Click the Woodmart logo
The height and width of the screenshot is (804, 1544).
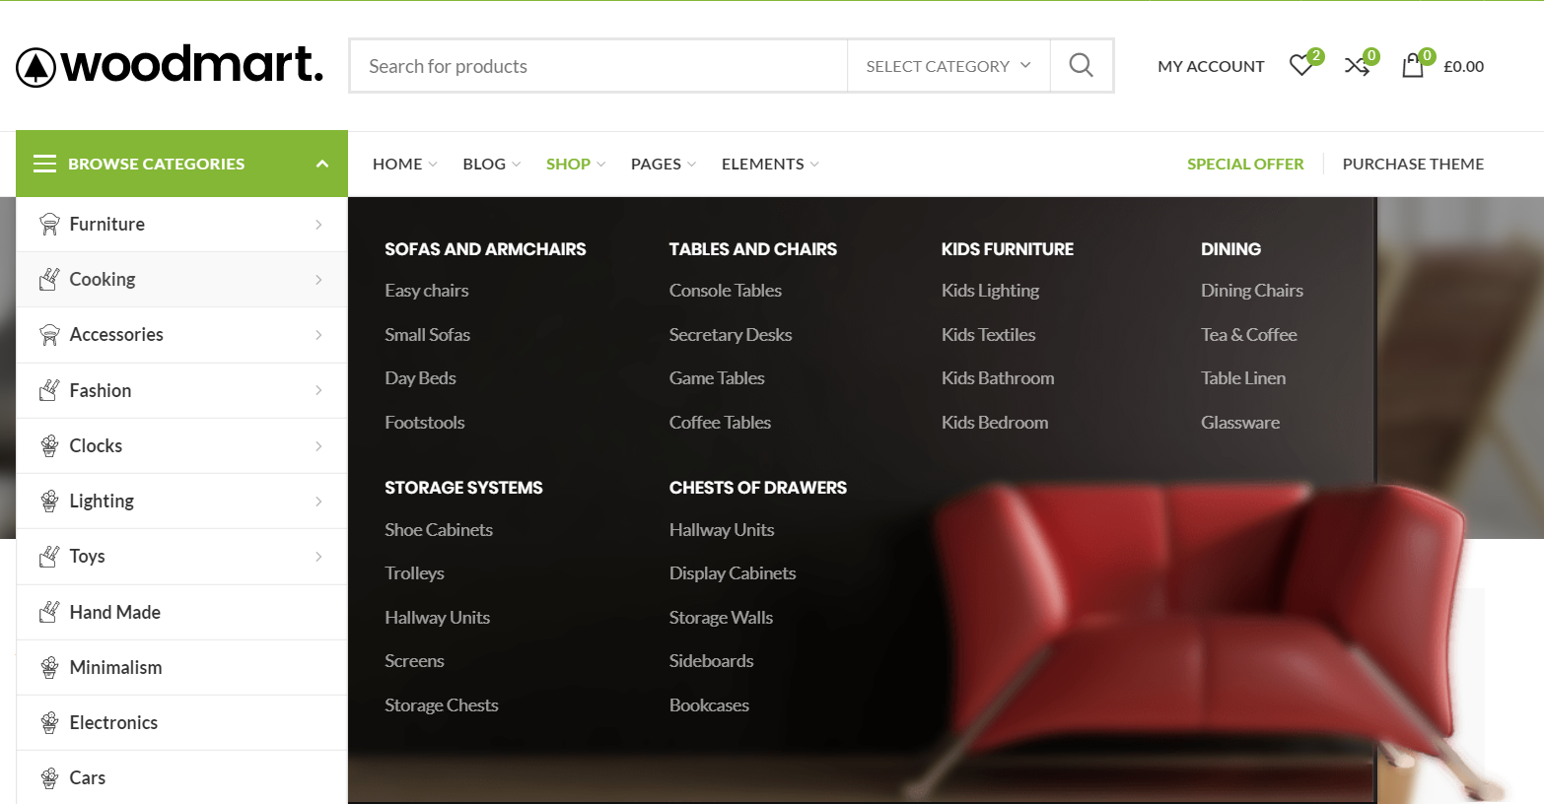[x=170, y=66]
